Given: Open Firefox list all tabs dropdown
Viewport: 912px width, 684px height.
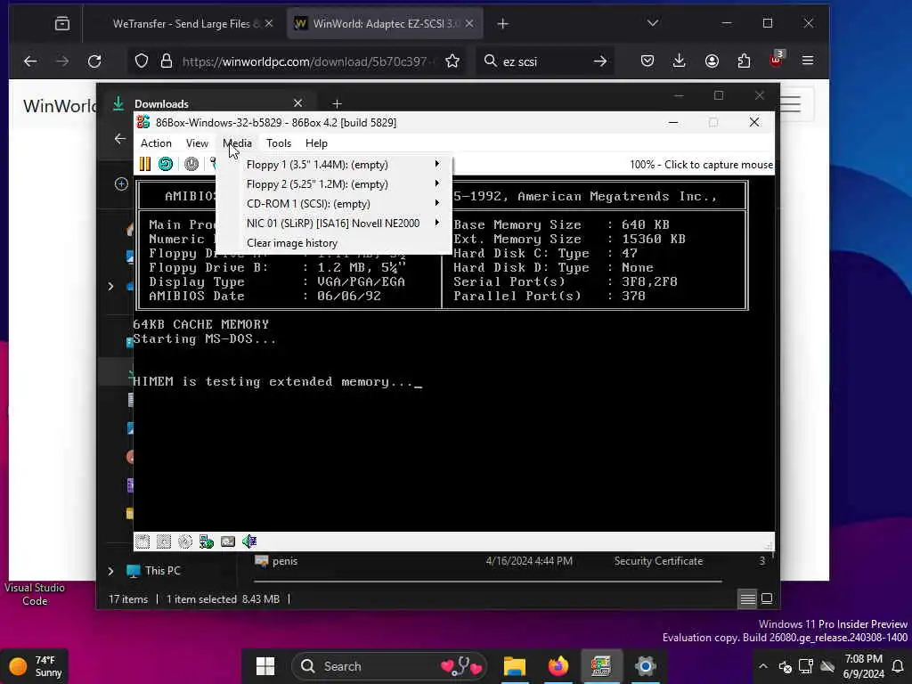Looking at the screenshot, I should pyautogui.click(x=653, y=23).
